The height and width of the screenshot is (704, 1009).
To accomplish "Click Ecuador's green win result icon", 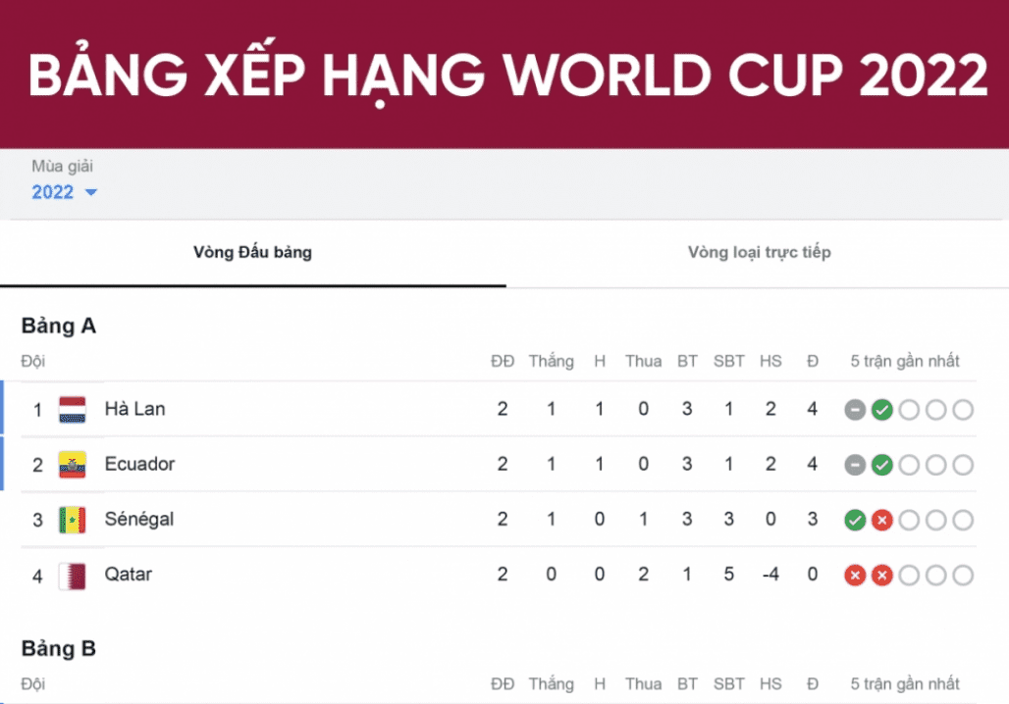I will (881, 465).
